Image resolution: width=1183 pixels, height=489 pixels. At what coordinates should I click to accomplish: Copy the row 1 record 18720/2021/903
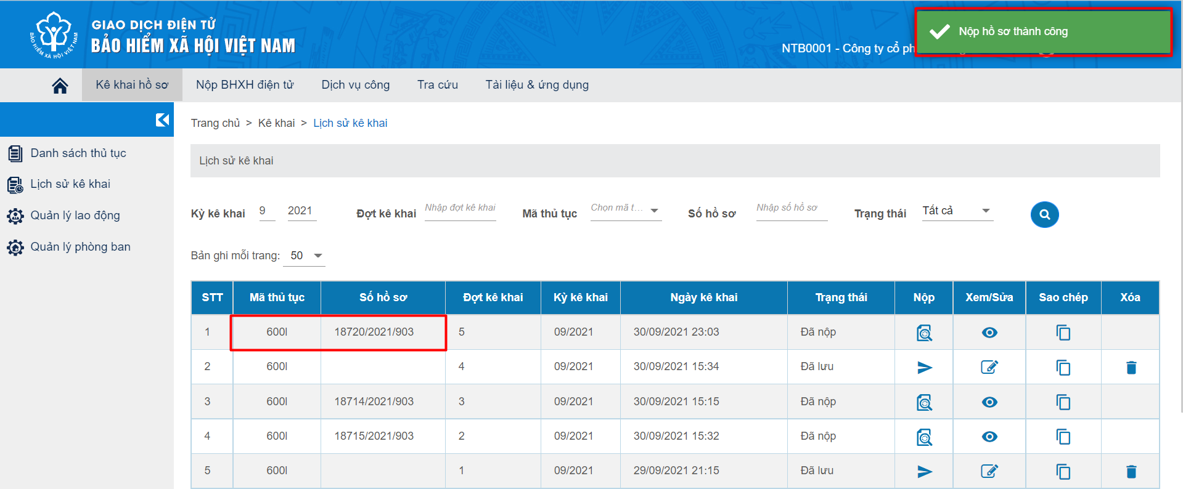pyautogui.click(x=1063, y=333)
